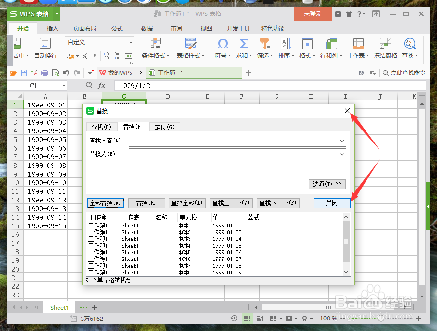Open the Data (数据) tab
This screenshot has width=437, height=331.
147,29
